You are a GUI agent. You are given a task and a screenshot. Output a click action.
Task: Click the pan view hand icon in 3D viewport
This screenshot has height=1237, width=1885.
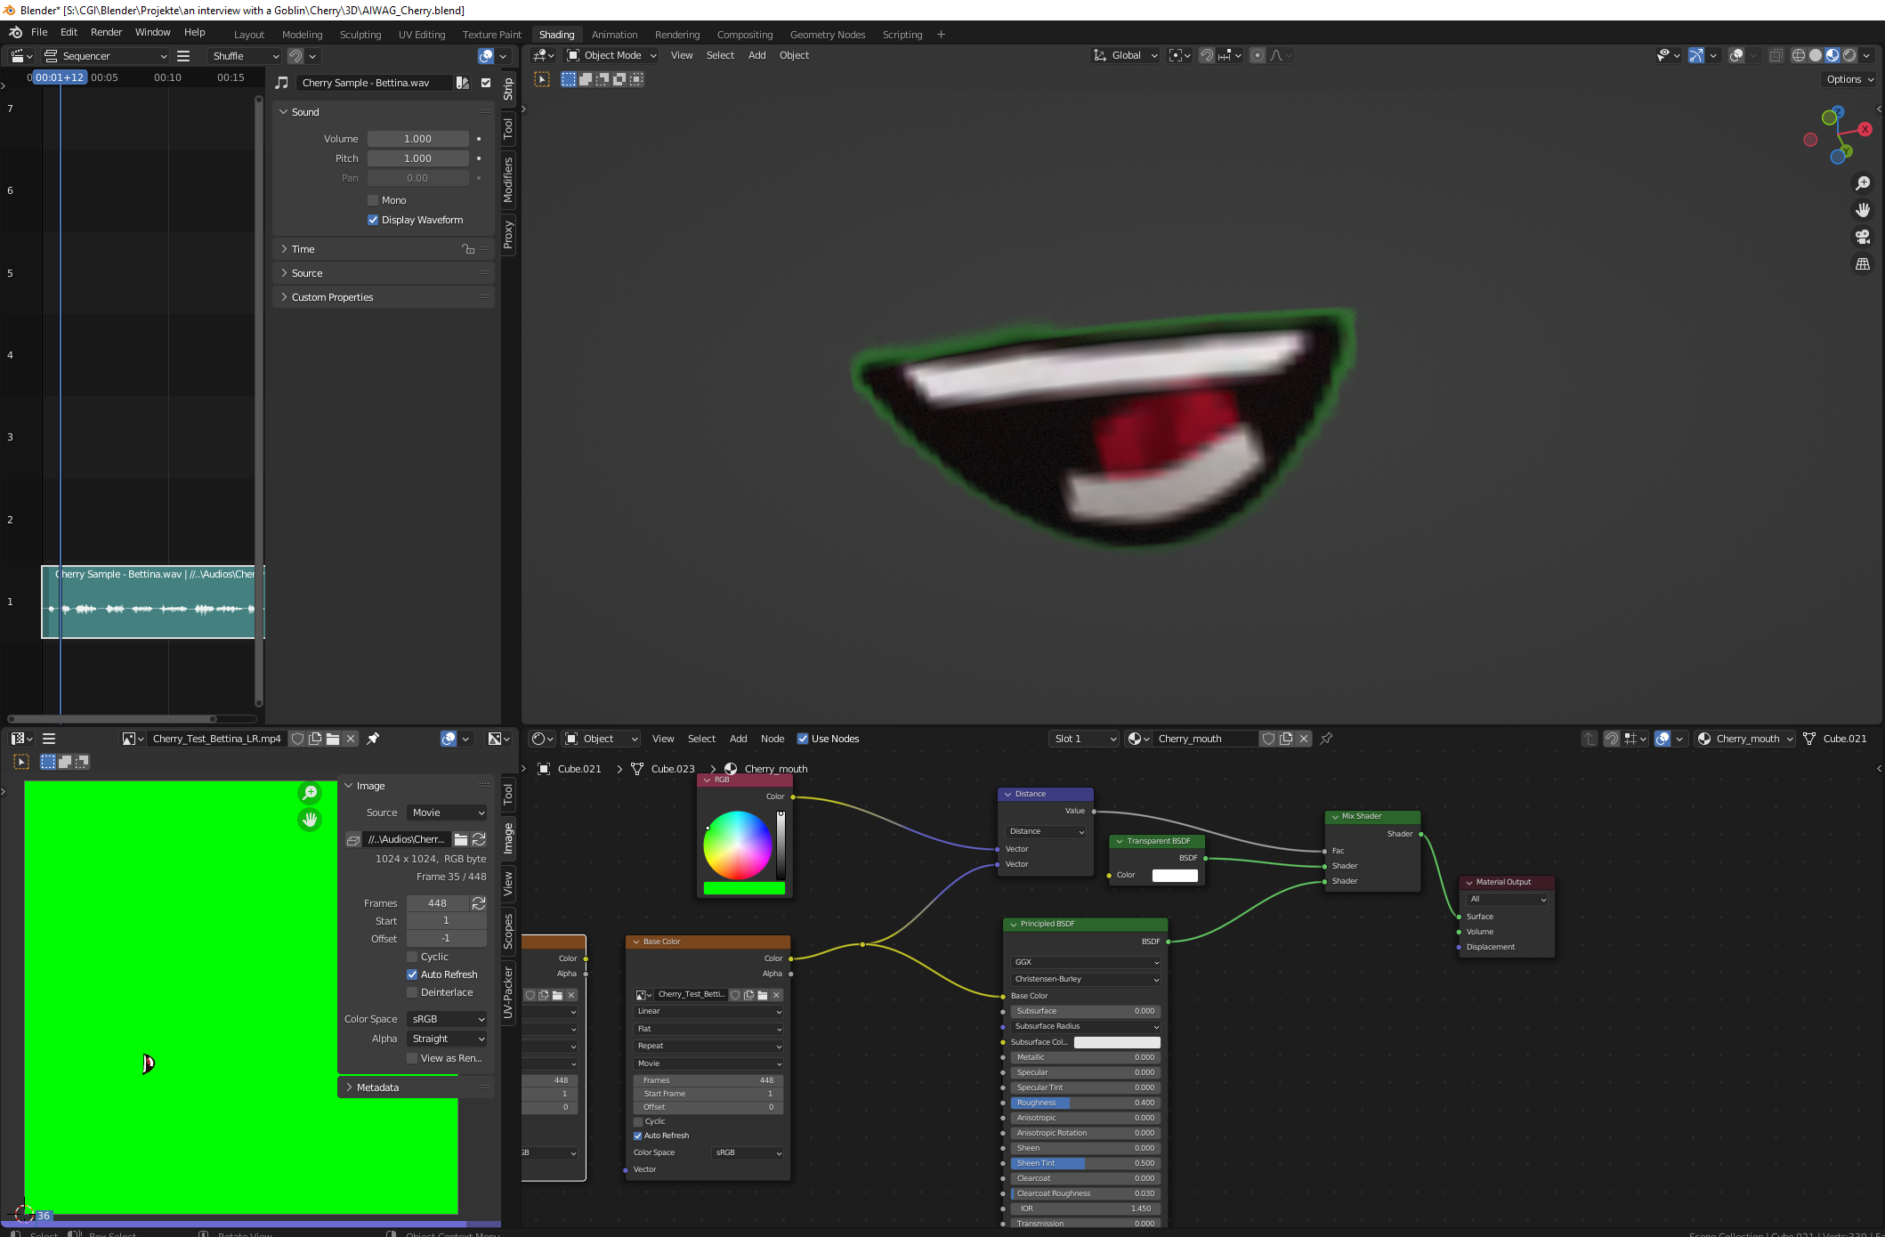click(1862, 210)
